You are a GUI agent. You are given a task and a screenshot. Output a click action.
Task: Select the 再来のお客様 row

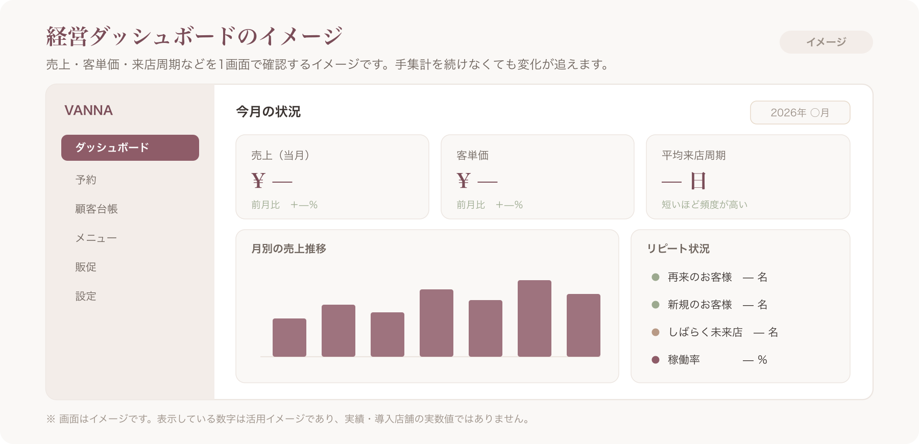tap(710, 277)
